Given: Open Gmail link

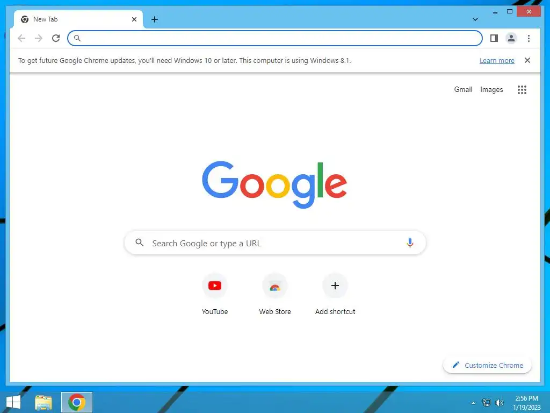Looking at the screenshot, I should point(463,90).
